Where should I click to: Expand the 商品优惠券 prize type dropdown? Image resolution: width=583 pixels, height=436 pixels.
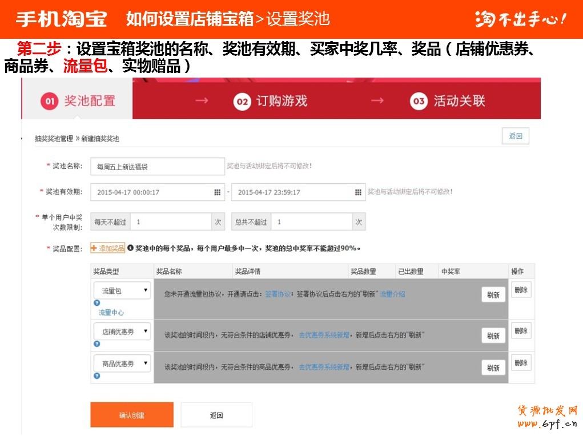pos(122,364)
